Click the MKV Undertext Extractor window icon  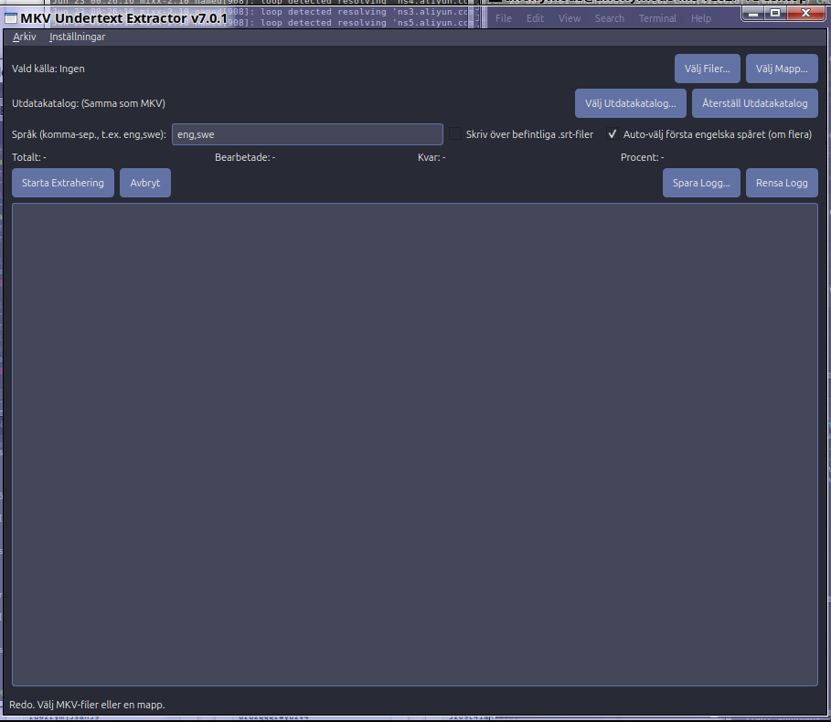point(13,17)
